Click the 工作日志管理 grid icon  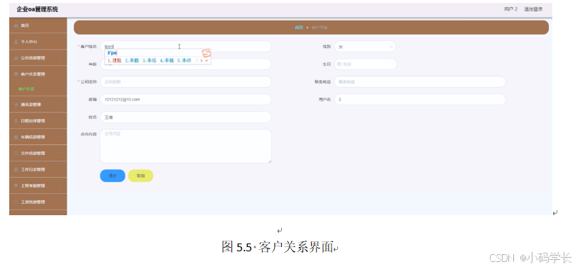[x=16, y=169]
